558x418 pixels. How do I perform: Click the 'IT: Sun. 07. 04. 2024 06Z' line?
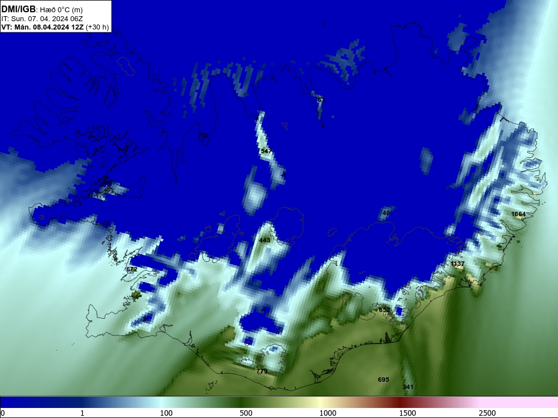42,18
